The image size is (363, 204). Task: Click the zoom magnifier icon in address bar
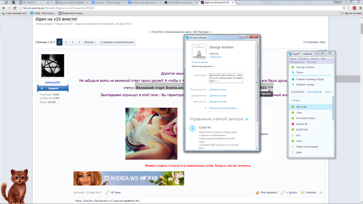click(x=344, y=8)
